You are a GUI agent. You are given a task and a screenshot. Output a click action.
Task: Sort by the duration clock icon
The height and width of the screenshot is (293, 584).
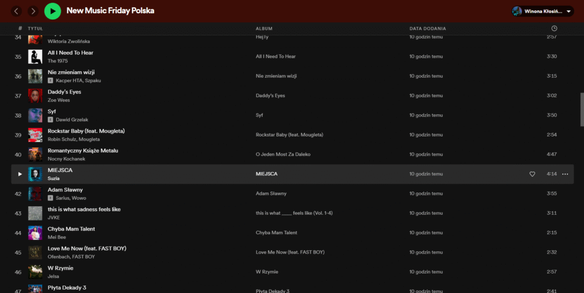[554, 29]
